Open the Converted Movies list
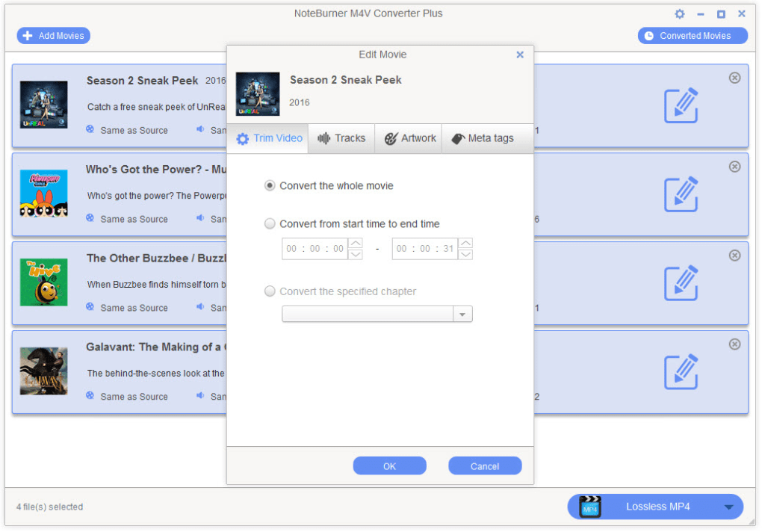This screenshot has width=762, height=532. coord(693,35)
